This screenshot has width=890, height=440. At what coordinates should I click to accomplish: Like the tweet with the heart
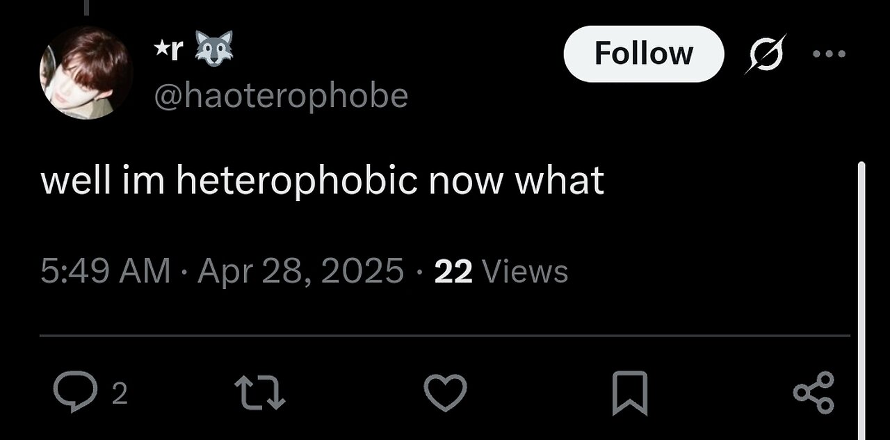click(446, 393)
